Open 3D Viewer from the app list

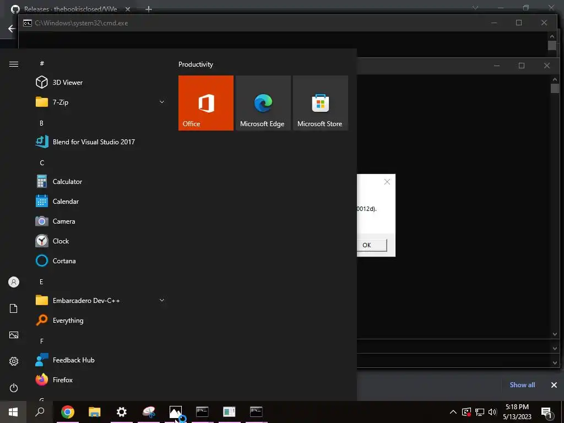[101, 83]
